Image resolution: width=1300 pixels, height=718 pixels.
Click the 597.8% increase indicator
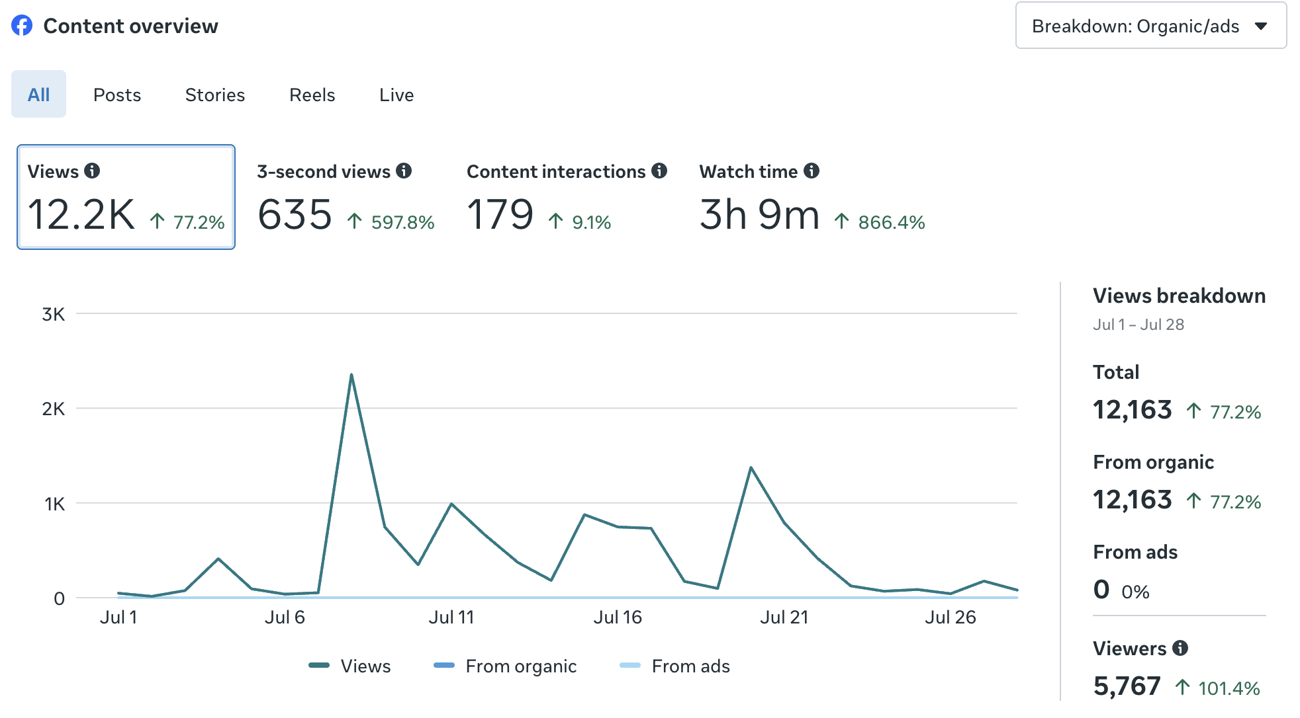click(391, 222)
